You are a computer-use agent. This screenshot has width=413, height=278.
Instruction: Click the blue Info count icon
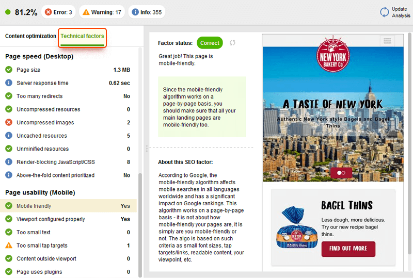click(x=134, y=12)
